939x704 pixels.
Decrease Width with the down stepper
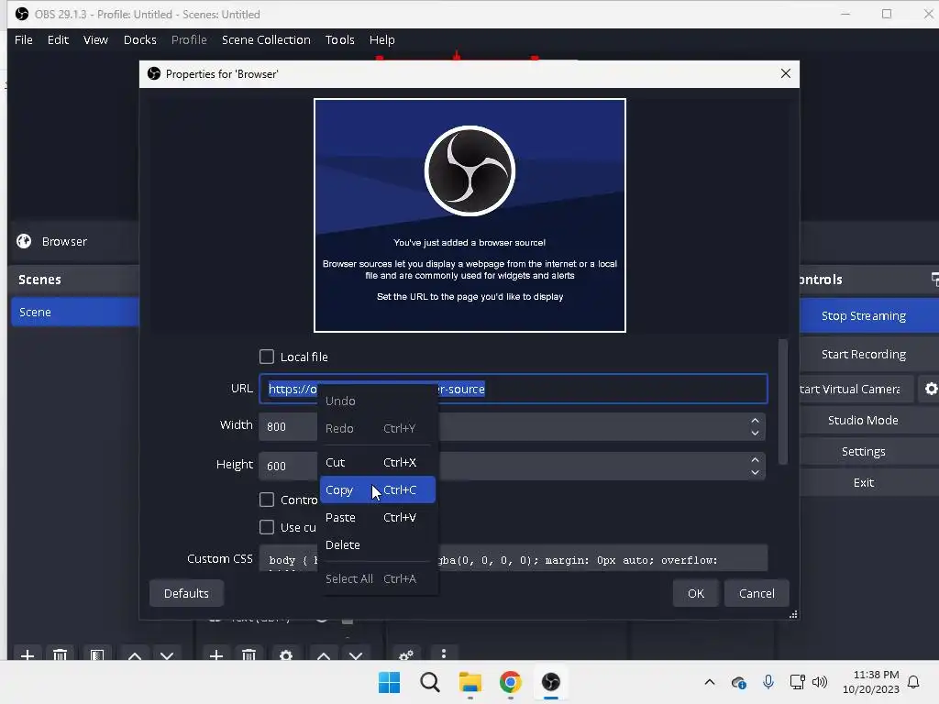(x=755, y=433)
